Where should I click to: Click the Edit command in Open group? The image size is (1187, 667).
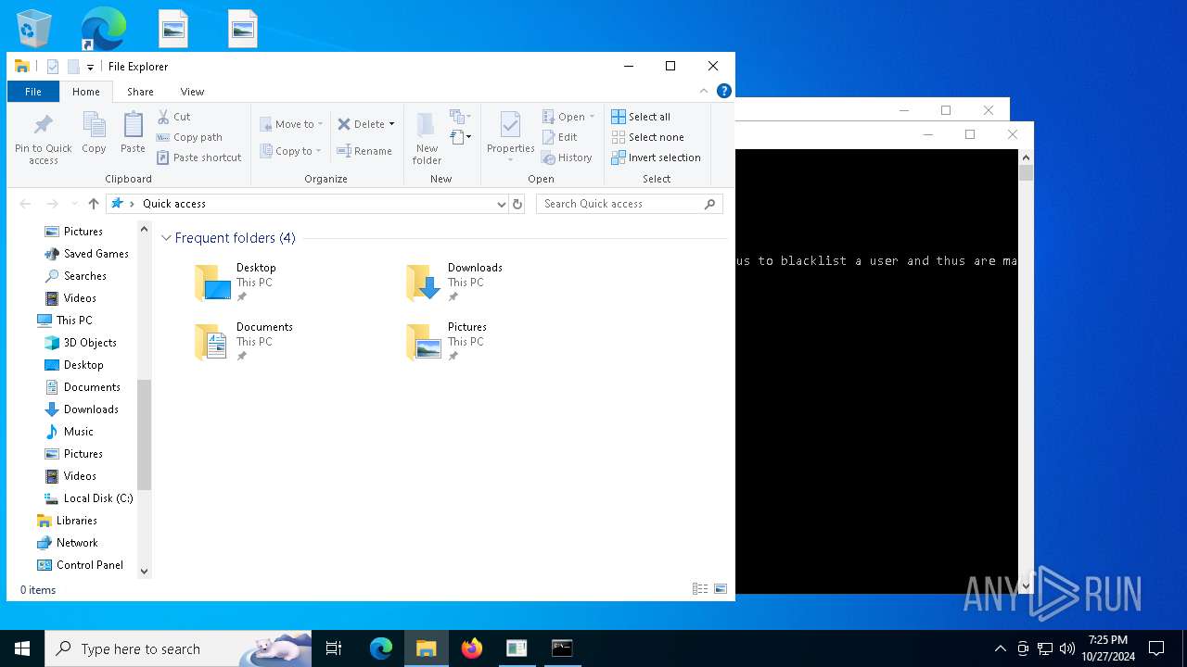click(x=559, y=137)
